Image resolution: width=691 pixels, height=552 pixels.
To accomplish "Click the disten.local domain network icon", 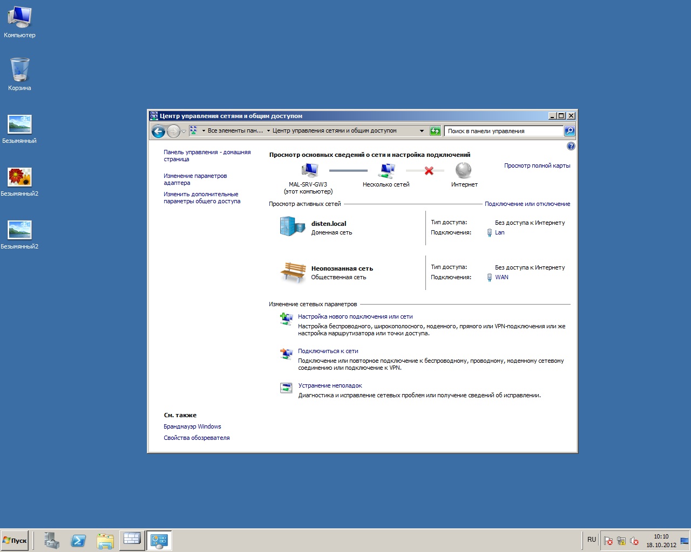I will 293,226.
